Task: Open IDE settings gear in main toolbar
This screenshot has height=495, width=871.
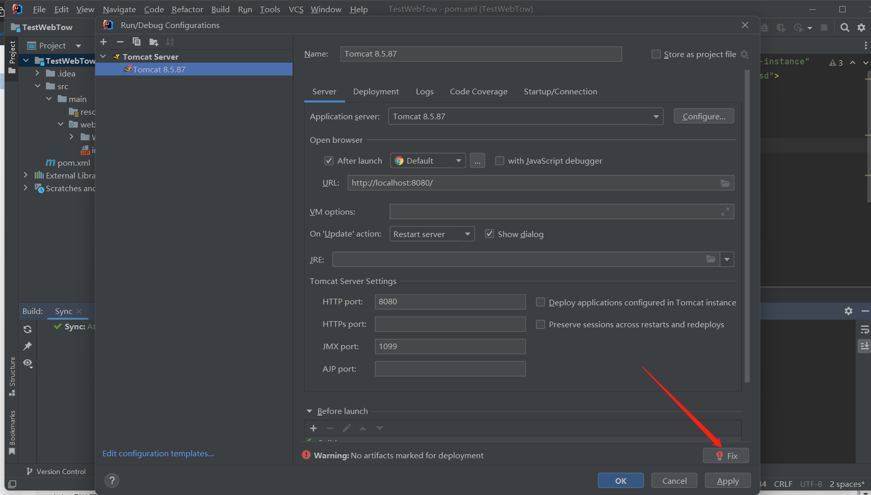Action: click(x=861, y=28)
